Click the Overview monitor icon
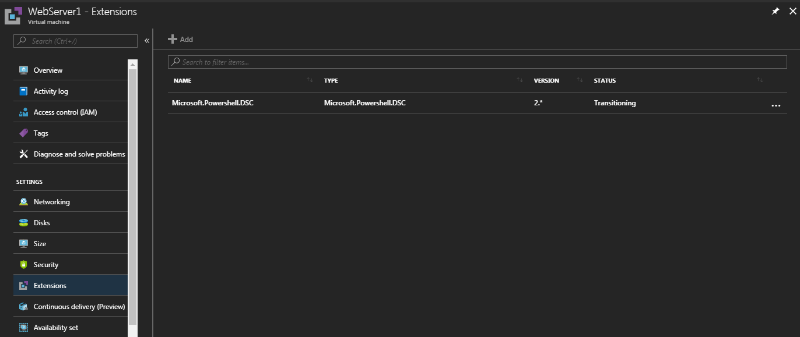This screenshot has width=800, height=337. 23,70
